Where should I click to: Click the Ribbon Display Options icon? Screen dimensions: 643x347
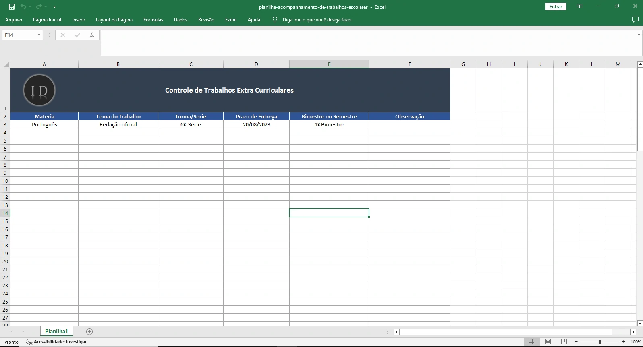(x=579, y=7)
